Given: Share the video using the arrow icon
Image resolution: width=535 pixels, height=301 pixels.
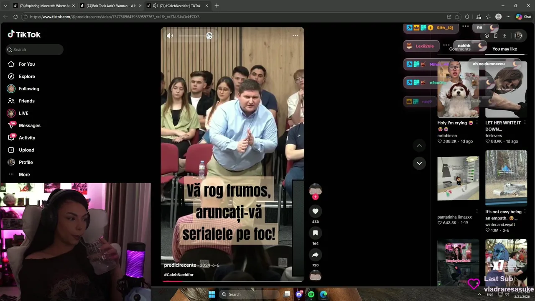Looking at the screenshot, I should 316,255.
